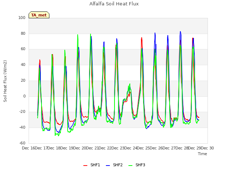
Task: Click the 80 y-axis tick label
Action: pyautogui.click(x=23, y=33)
